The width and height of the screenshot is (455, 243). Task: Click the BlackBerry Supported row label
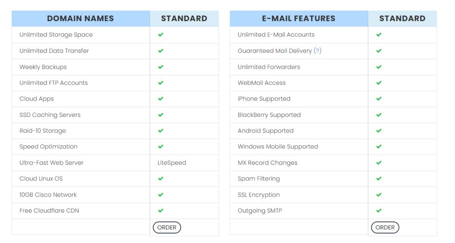click(269, 115)
